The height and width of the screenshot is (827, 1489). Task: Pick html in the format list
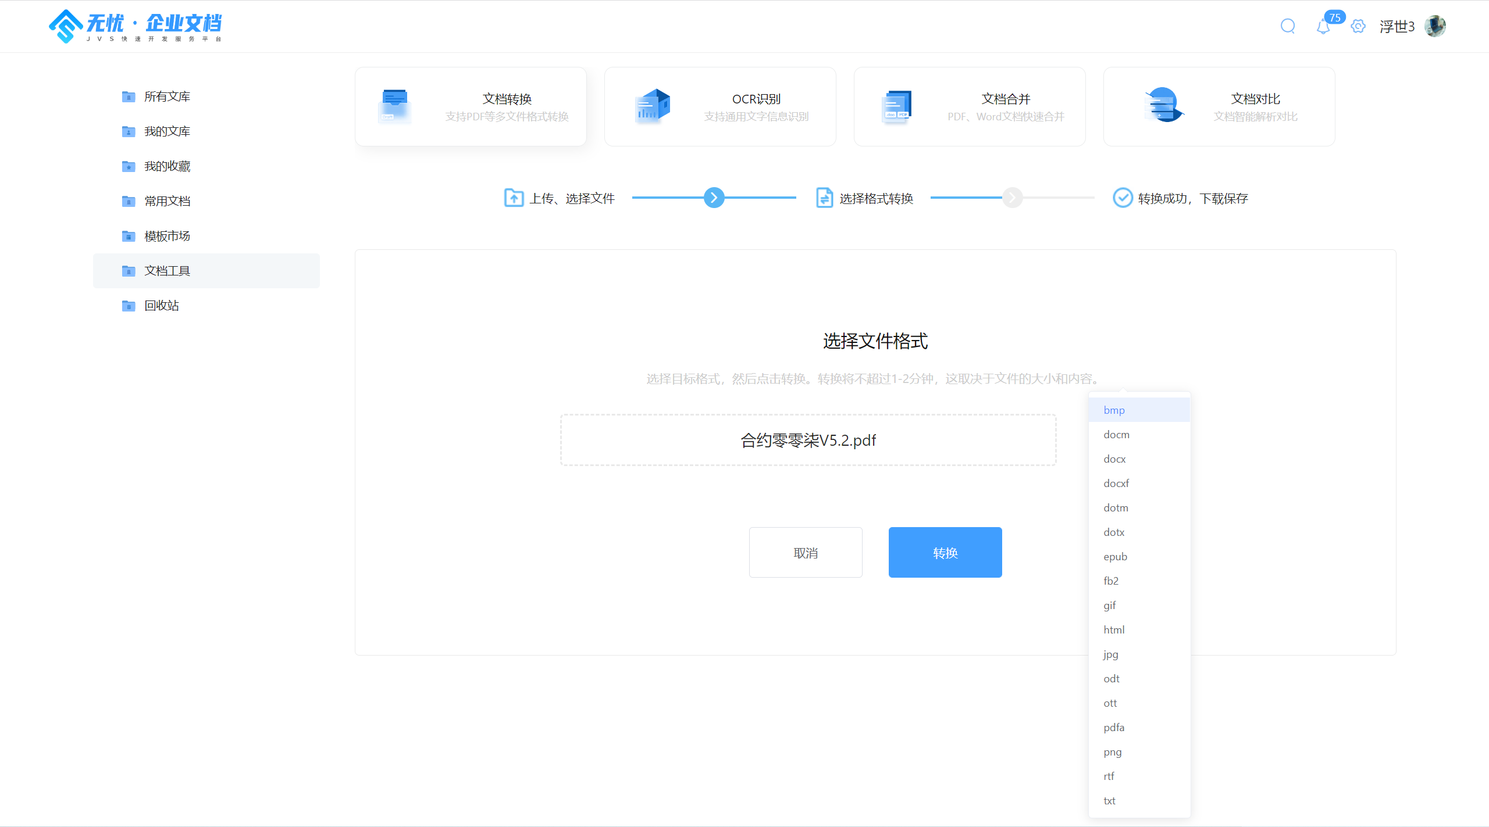pos(1114,630)
